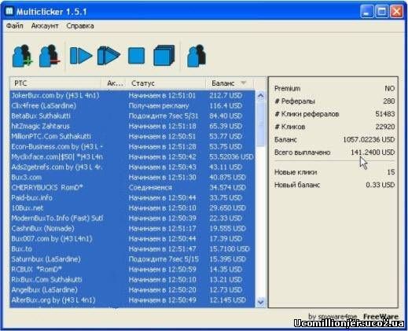Click the Multiclicker app icon in title bar

(x=9, y=11)
